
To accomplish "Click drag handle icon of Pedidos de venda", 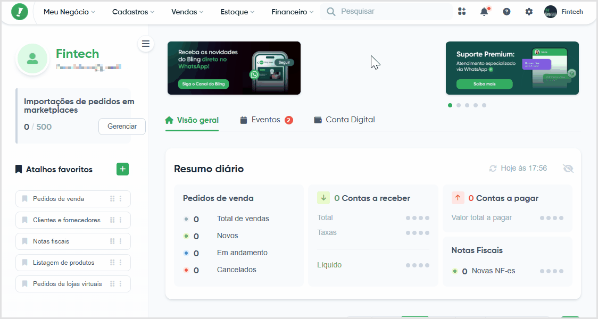I will 112,198.
